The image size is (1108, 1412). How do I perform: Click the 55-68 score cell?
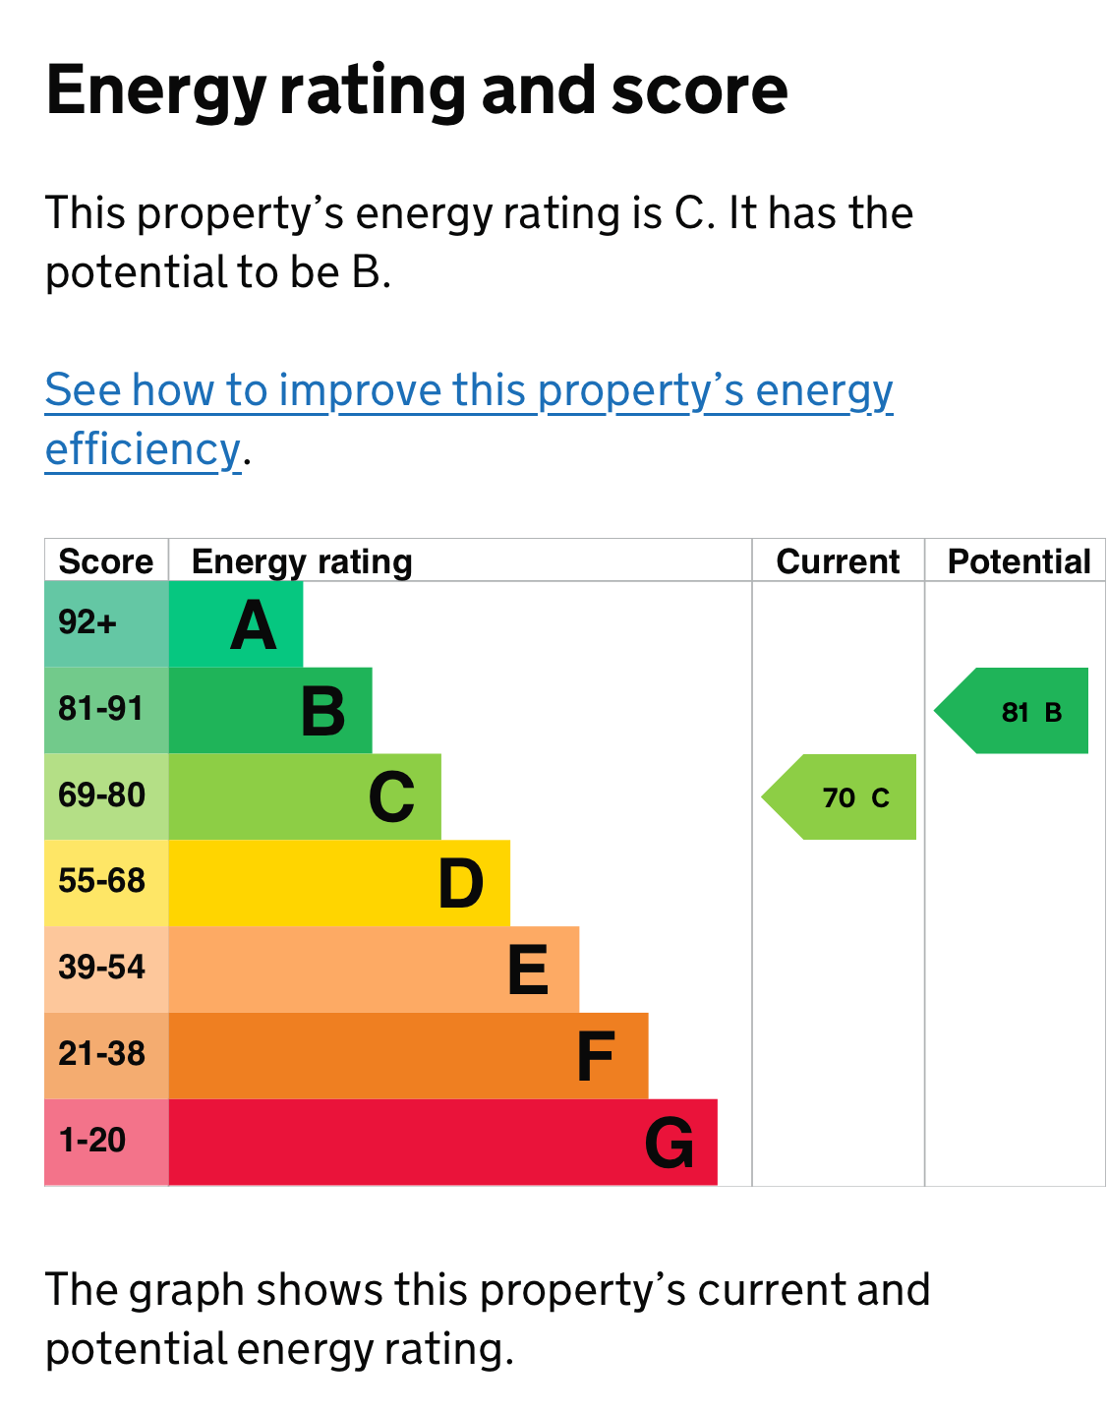click(106, 883)
